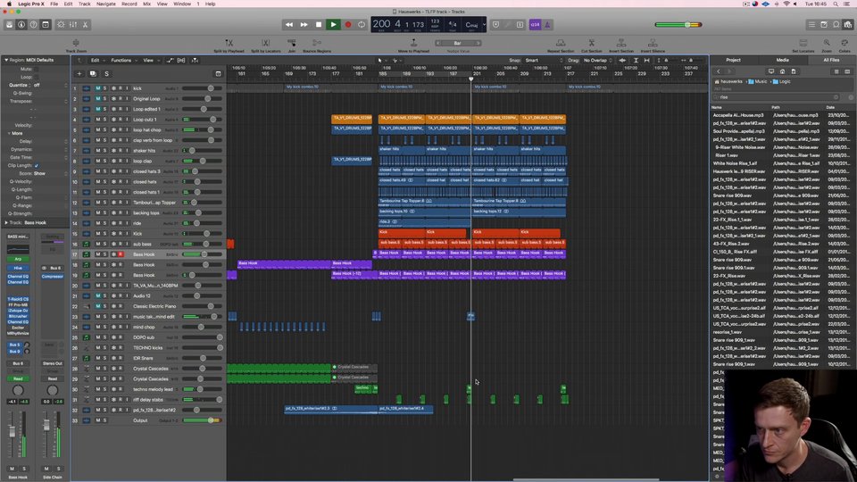Click the Hive instrument slot
This screenshot has width=857, height=482.
18,269
